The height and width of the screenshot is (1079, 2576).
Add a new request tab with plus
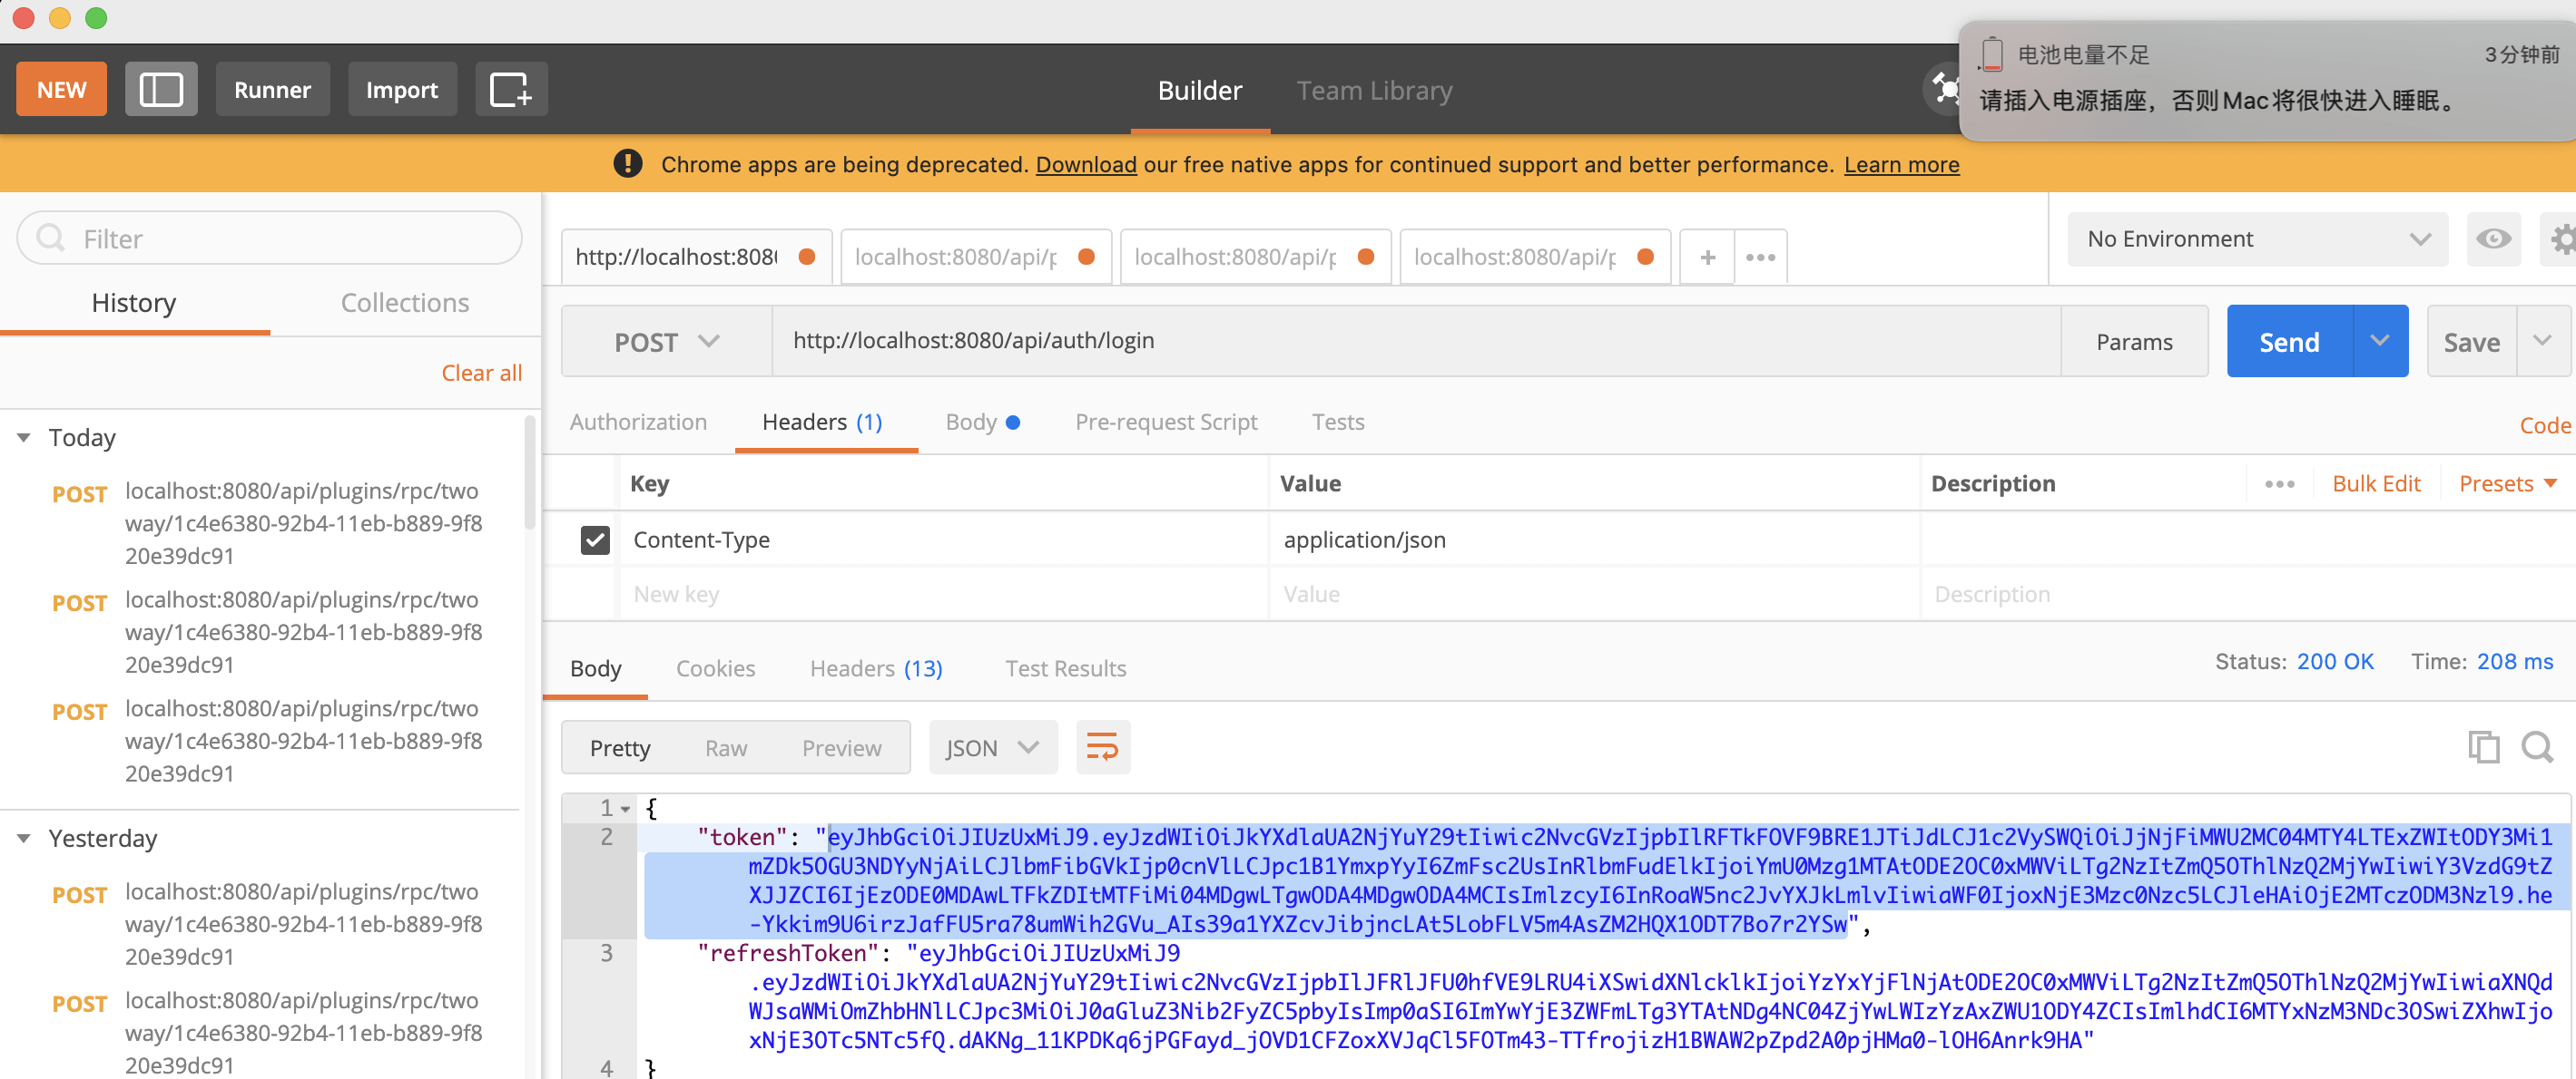[1707, 258]
